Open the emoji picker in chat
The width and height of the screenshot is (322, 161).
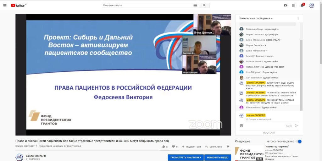point(241,125)
